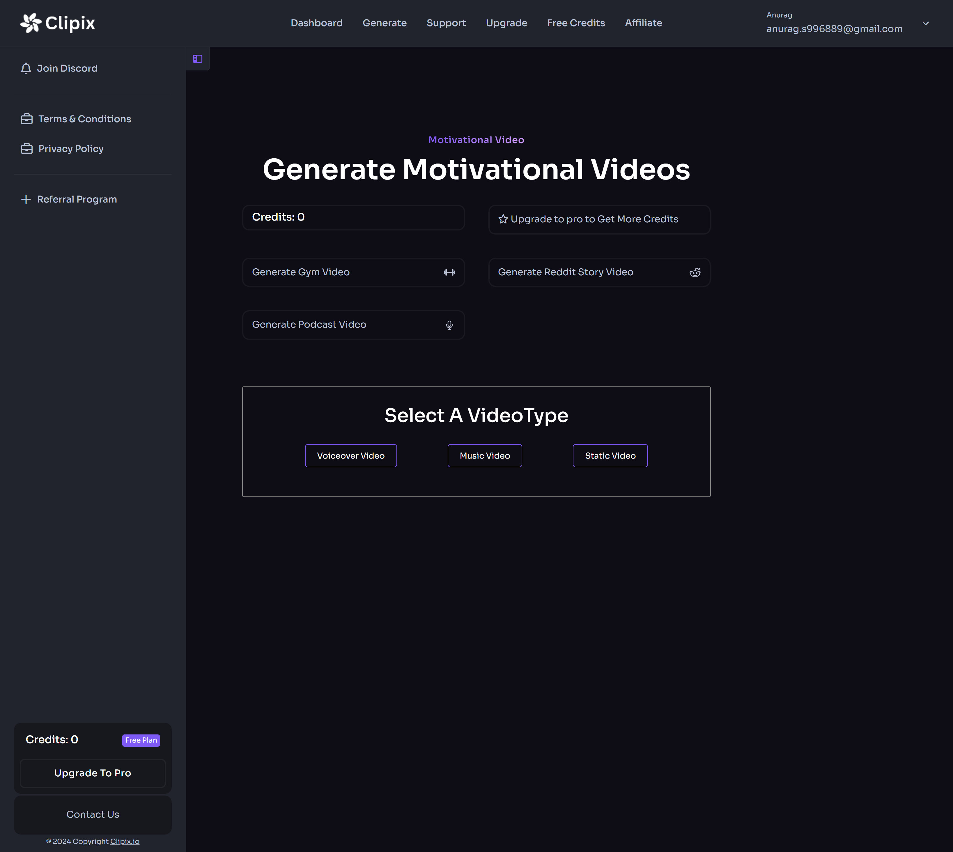Go to Free Credits in navigation
The image size is (953, 852).
pos(575,23)
